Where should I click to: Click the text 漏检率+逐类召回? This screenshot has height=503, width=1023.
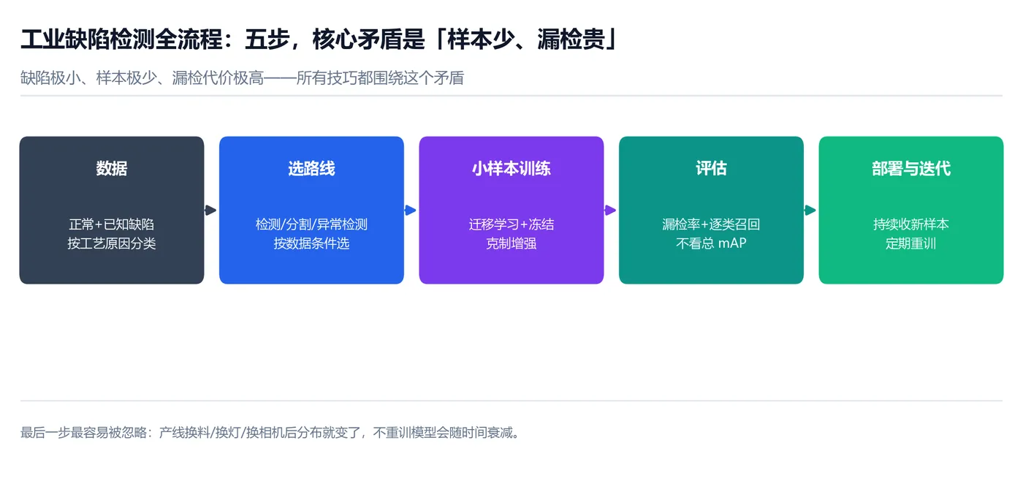click(711, 224)
